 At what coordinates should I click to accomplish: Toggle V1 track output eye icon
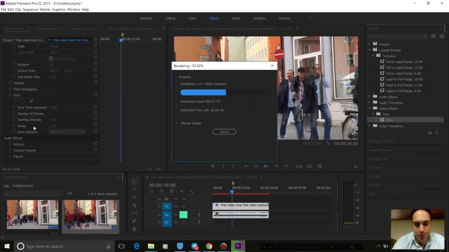183,206
